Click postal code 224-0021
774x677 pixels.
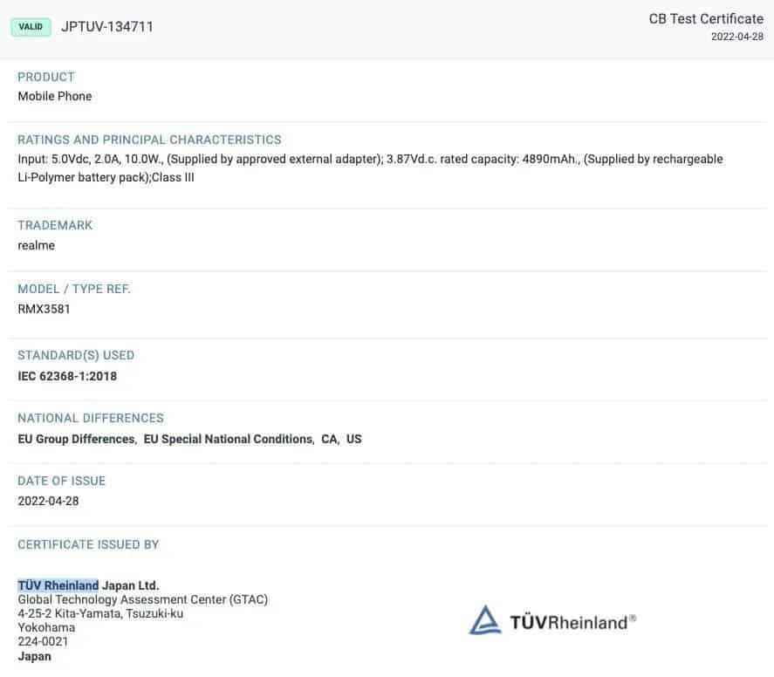pyautogui.click(x=43, y=641)
